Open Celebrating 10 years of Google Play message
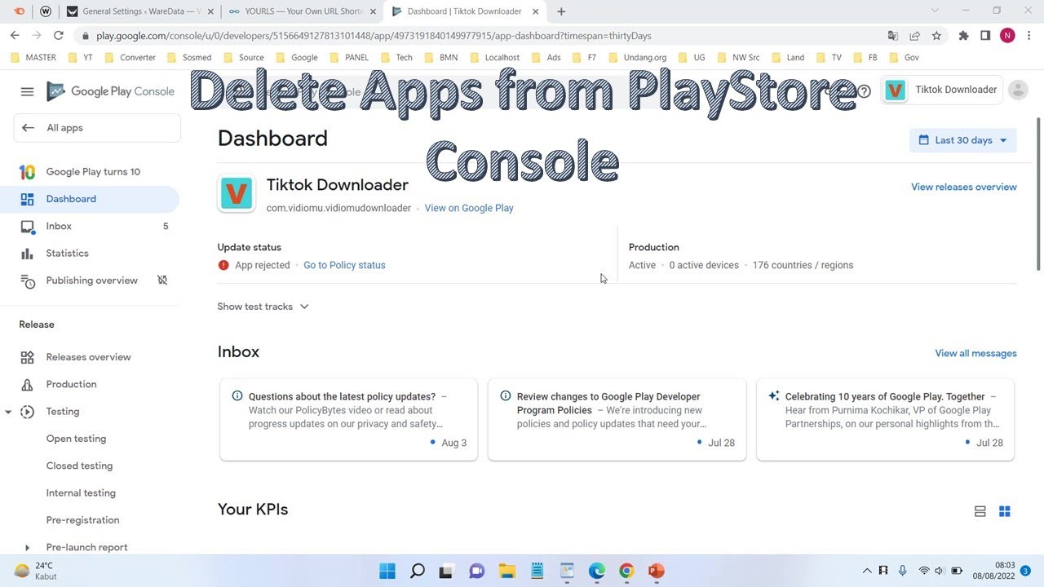Image resolution: width=1044 pixels, height=587 pixels. pos(885,420)
